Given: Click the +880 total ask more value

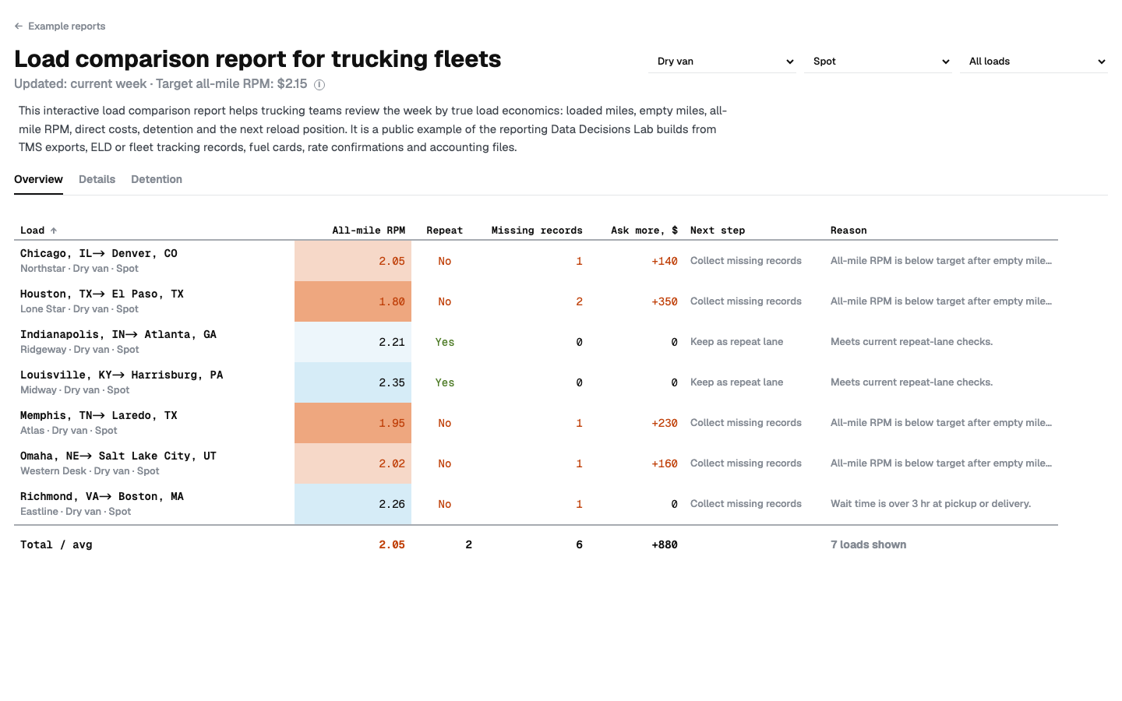Looking at the screenshot, I should 665,545.
